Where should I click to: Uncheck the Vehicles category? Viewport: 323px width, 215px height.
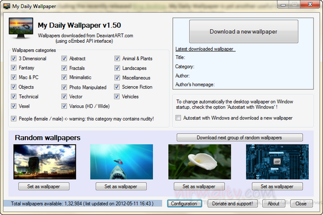click(x=117, y=96)
